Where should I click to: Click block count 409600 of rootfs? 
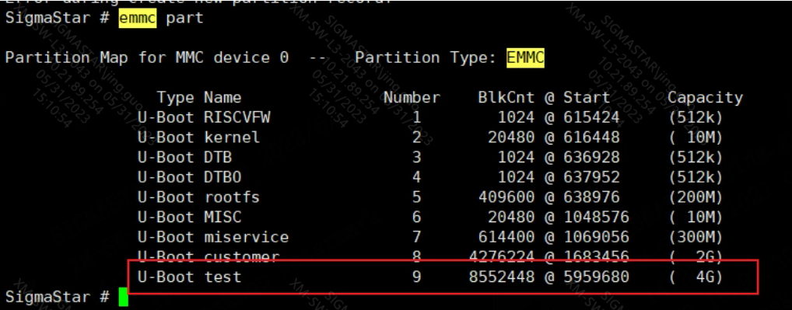point(506,197)
